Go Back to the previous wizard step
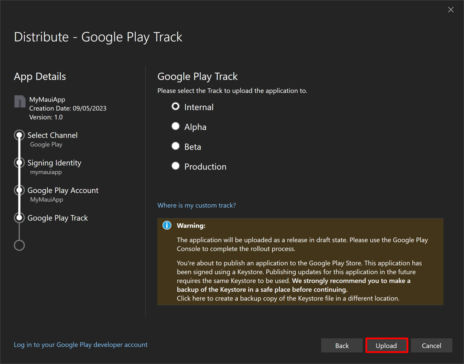Viewport: 464px width, 364px height. click(x=342, y=345)
